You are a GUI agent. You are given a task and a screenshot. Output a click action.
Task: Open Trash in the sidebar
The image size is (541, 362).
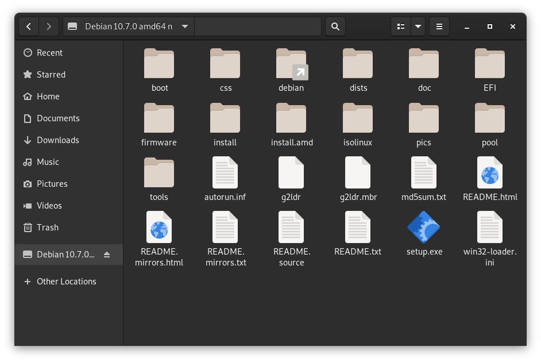tap(69, 228)
